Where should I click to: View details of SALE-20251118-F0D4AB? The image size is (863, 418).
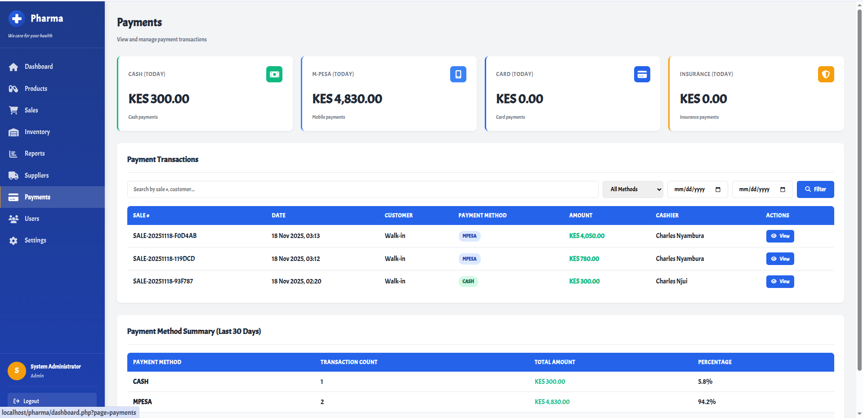pos(780,236)
